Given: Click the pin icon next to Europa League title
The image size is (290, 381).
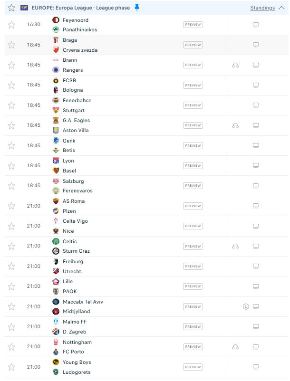Looking at the screenshot, I should (137, 8).
